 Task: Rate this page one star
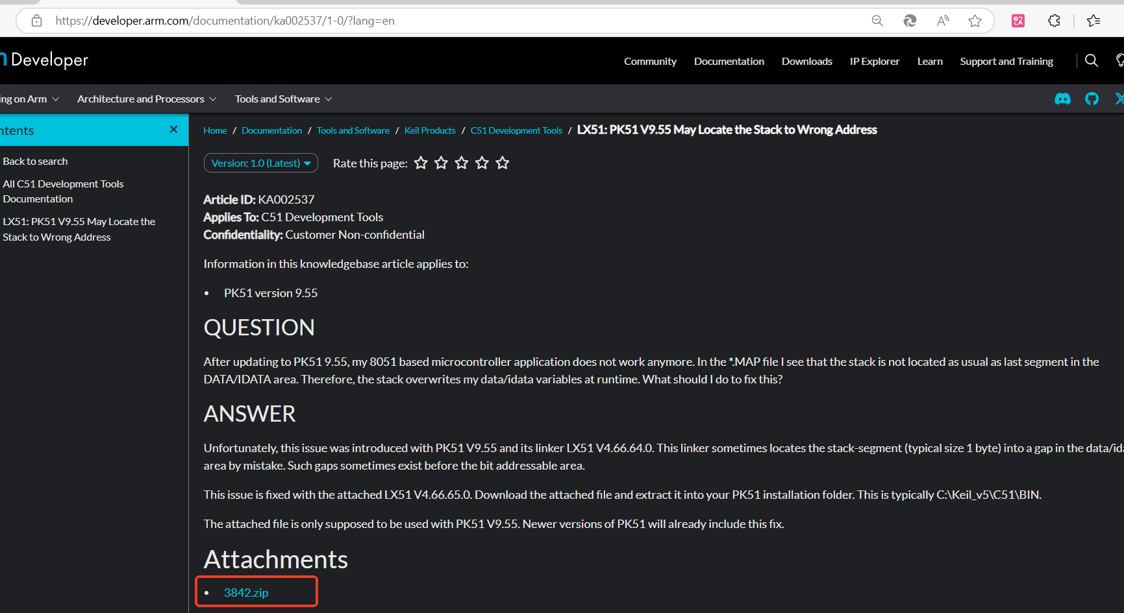pyautogui.click(x=421, y=163)
